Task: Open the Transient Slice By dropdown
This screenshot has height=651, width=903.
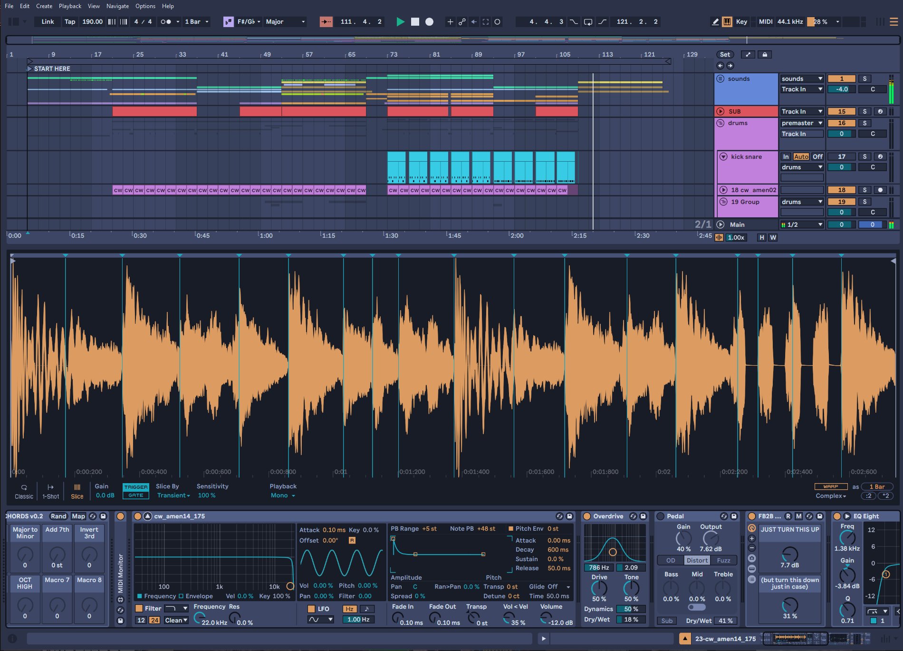Action: click(x=173, y=495)
